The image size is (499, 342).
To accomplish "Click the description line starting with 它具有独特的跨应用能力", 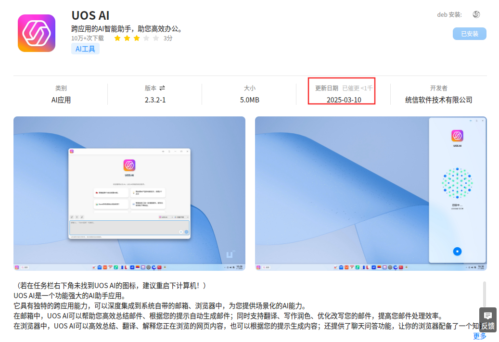I will point(160,306).
